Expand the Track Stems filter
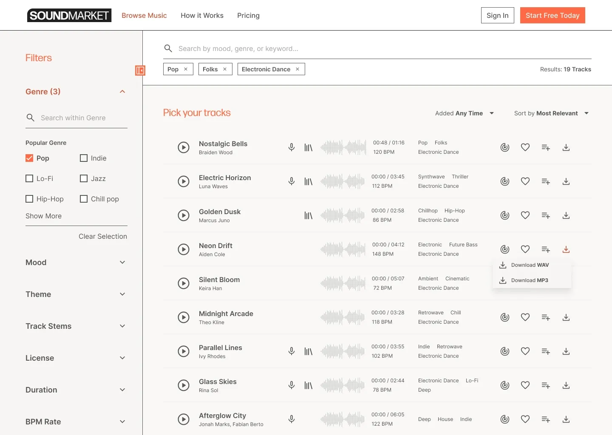Viewport: 612px width, 435px height. 122,326
